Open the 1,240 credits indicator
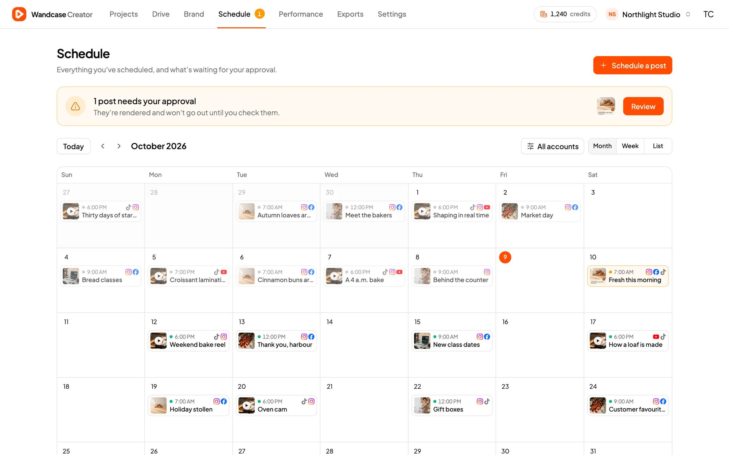The height and width of the screenshot is (455, 729). pos(565,14)
